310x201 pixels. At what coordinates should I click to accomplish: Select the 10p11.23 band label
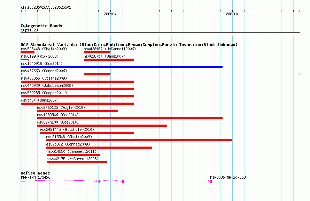(29, 30)
